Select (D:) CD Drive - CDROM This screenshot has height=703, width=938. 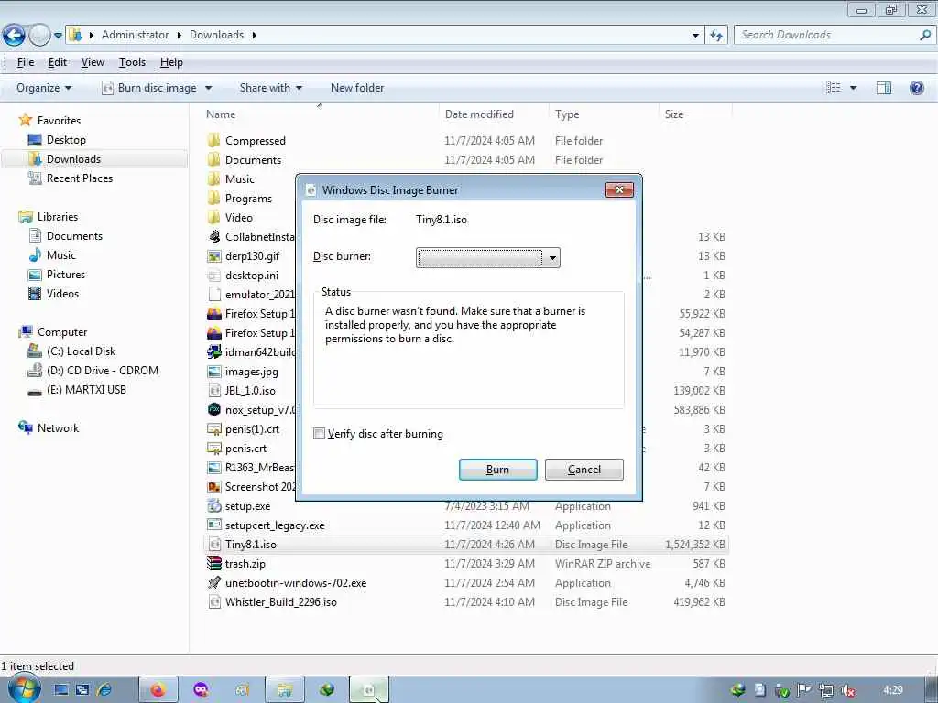(103, 371)
